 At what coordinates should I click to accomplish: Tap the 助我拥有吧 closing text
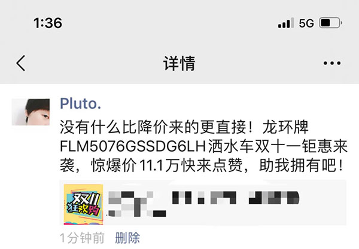point(302,165)
